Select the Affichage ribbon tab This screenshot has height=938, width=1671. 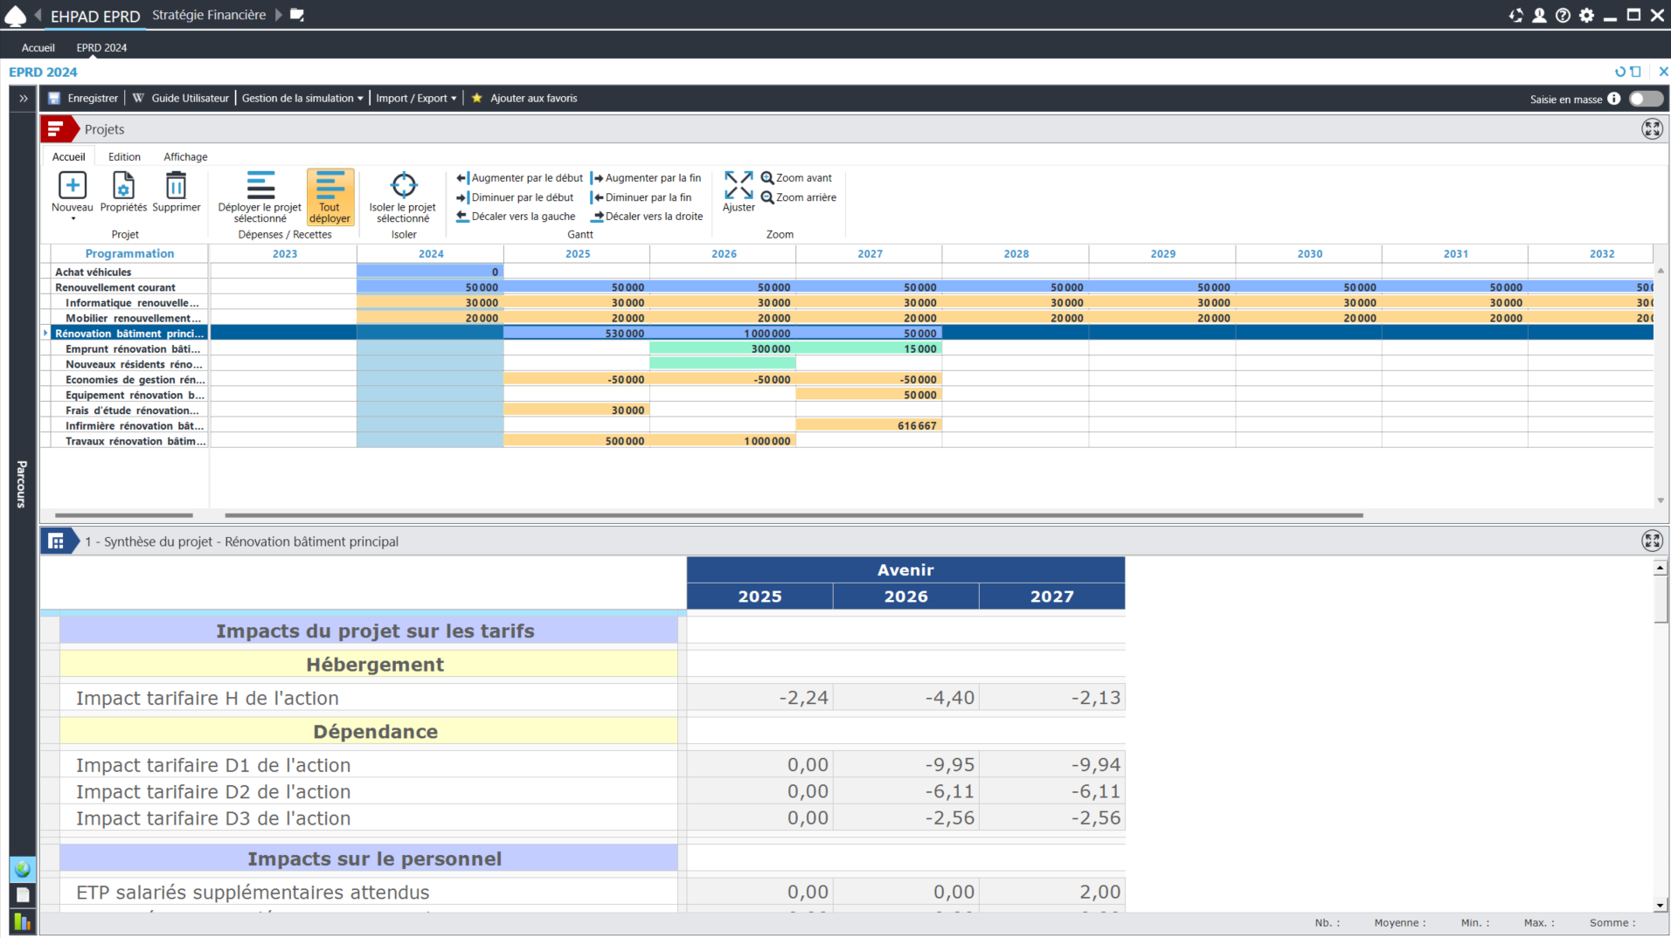[x=185, y=157]
